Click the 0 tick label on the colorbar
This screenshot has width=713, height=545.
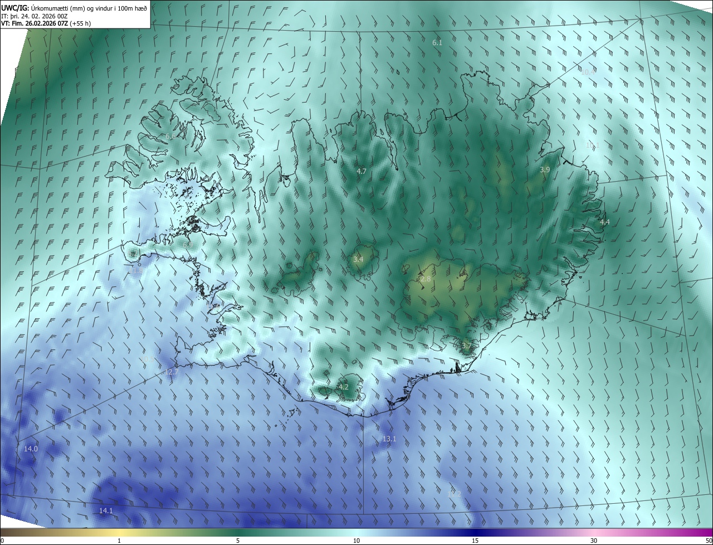pos(2,541)
